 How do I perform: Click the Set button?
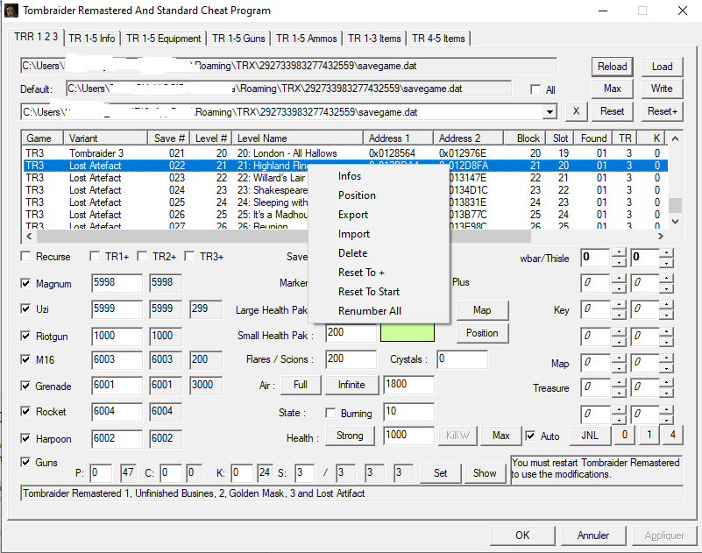click(x=440, y=473)
